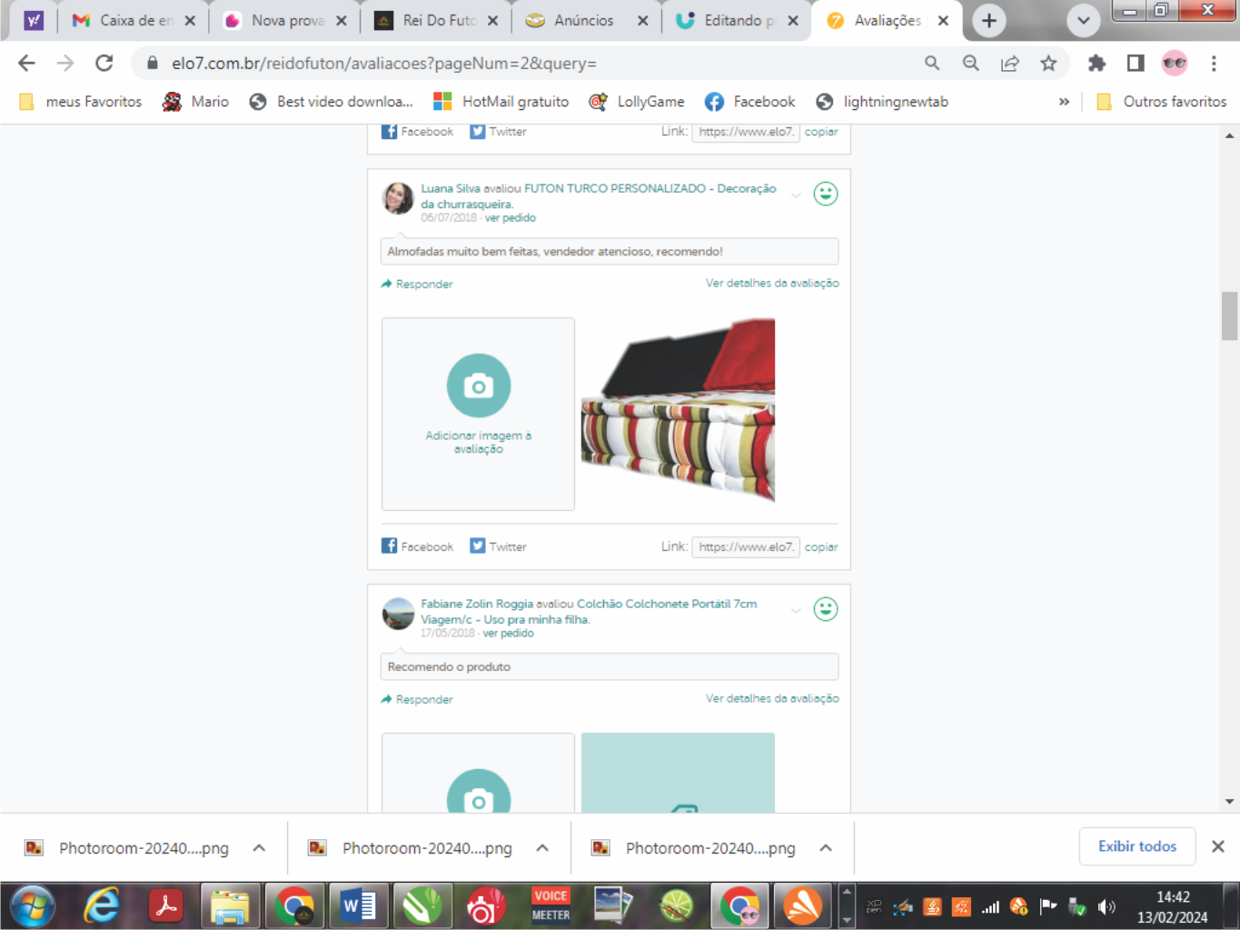Viewport: 1240px width, 930px height.
Task: Go back using the browser back arrow
Action: click(x=26, y=63)
